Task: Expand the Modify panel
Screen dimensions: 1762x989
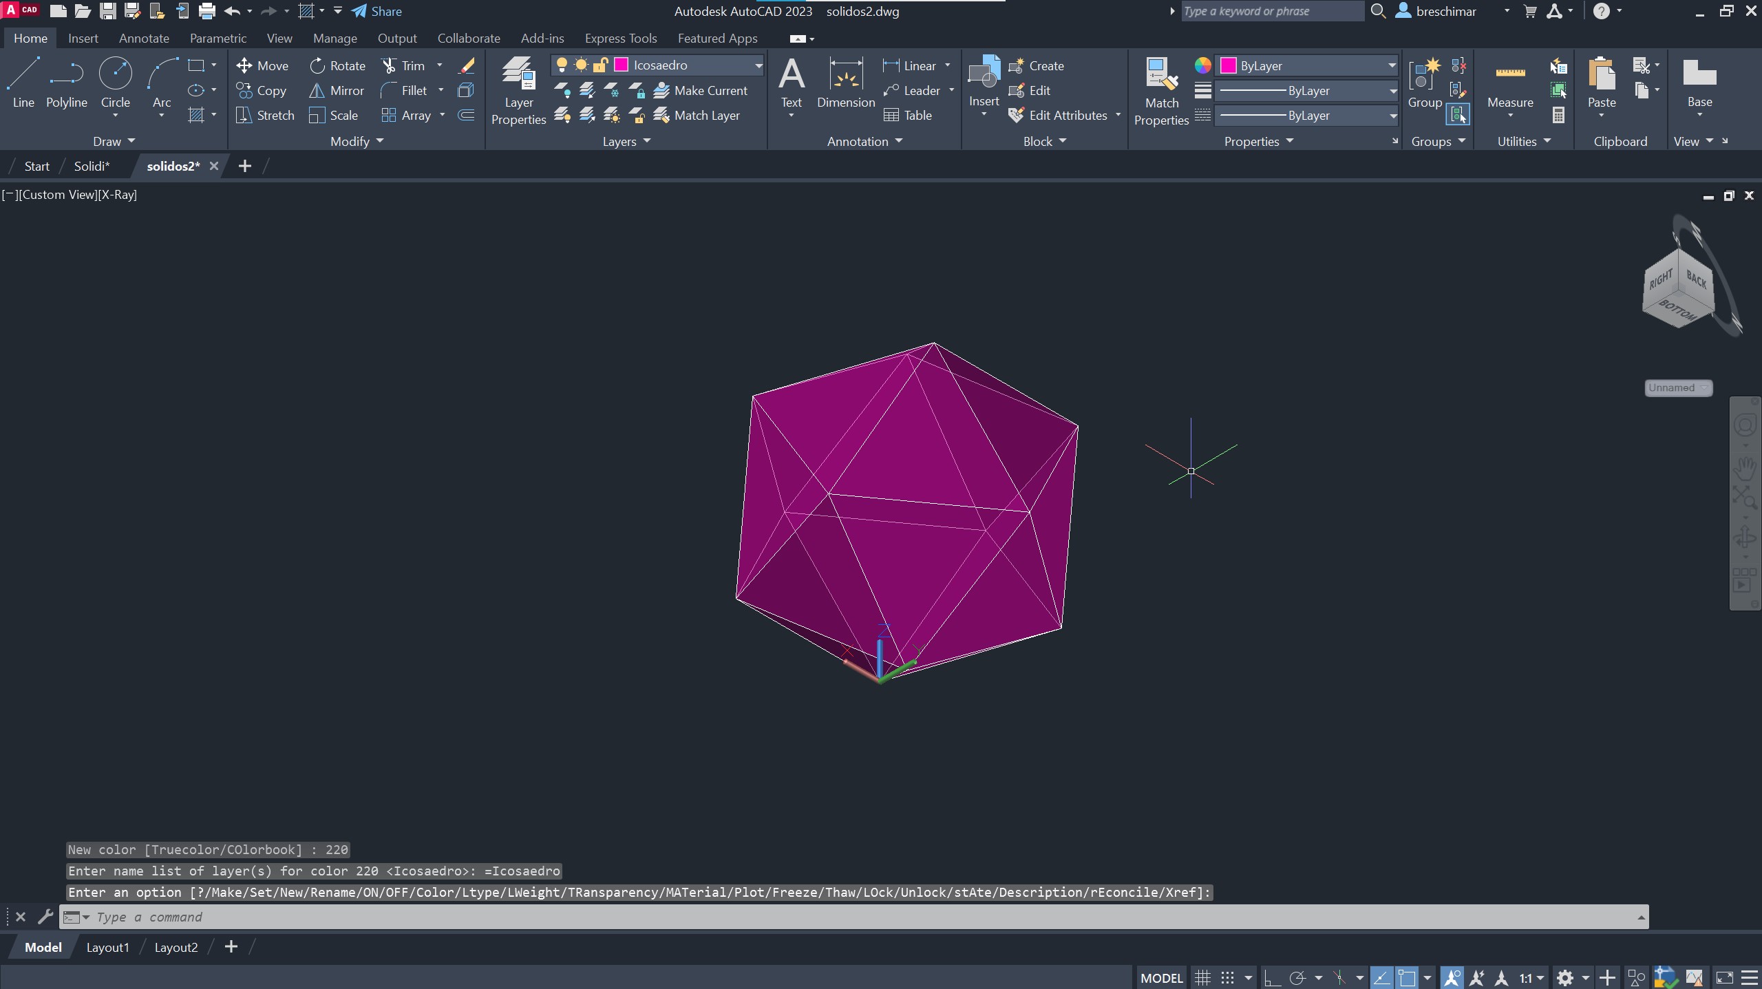Action: point(357,141)
